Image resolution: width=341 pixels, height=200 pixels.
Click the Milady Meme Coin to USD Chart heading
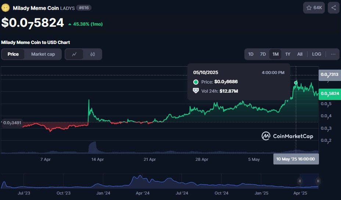[35, 42]
